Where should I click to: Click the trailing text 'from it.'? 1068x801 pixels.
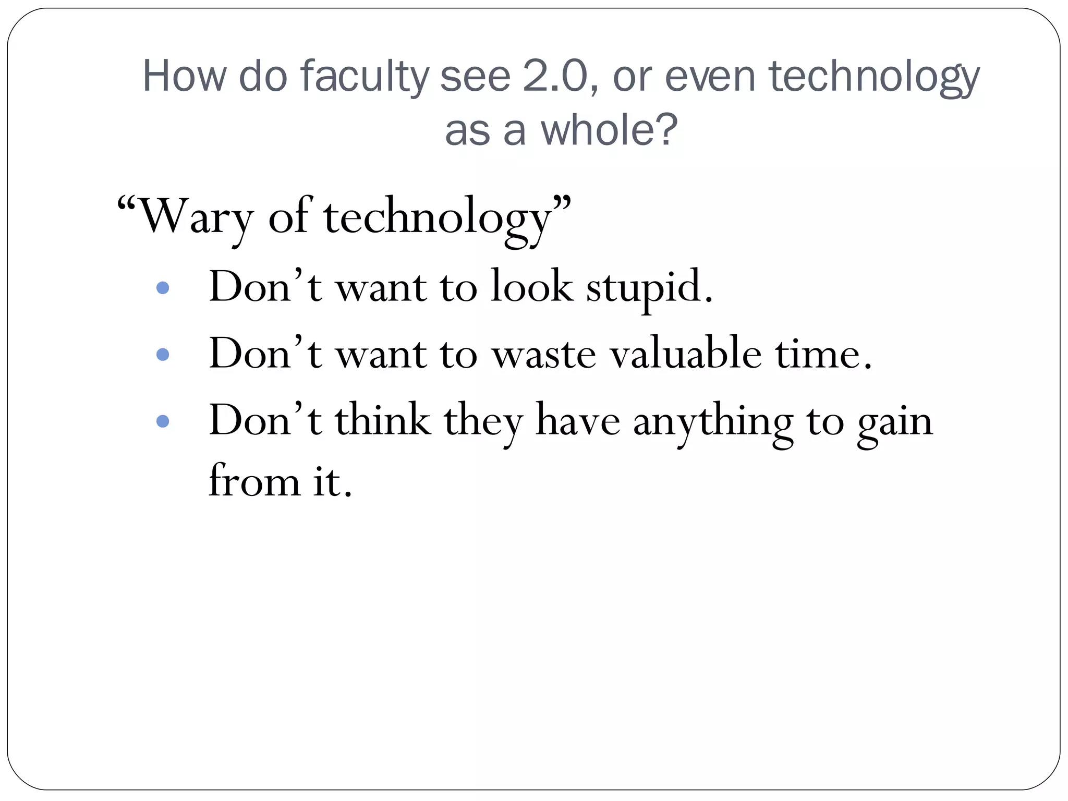pos(281,481)
